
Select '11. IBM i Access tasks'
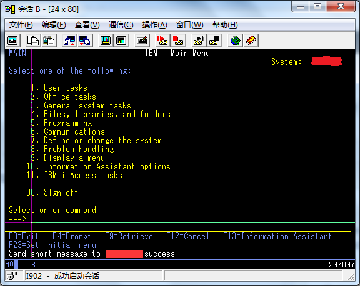point(74,175)
